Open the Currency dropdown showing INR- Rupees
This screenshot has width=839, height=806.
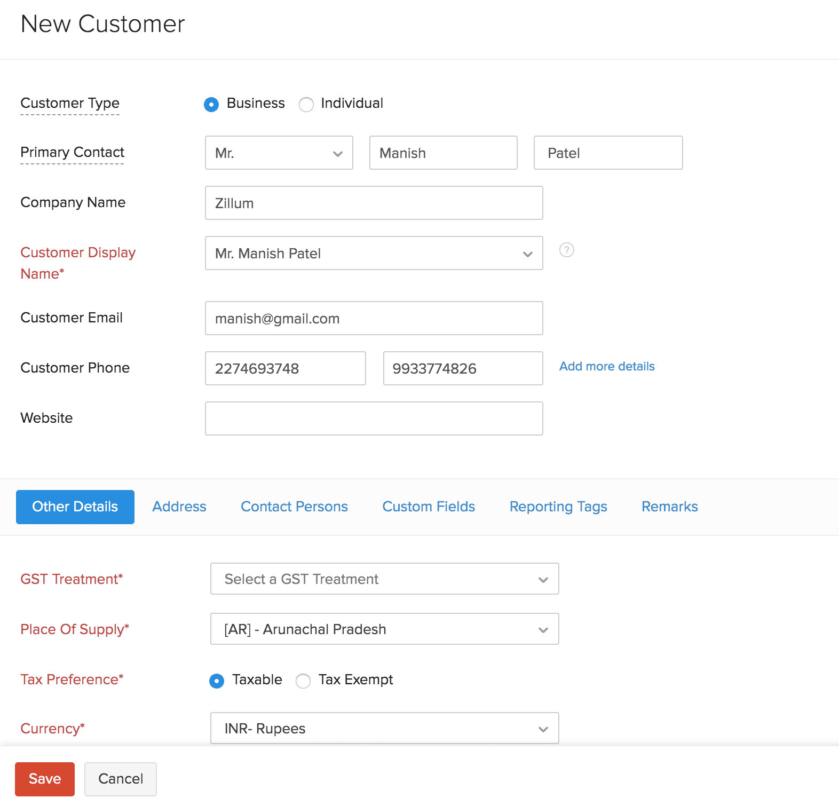(384, 729)
